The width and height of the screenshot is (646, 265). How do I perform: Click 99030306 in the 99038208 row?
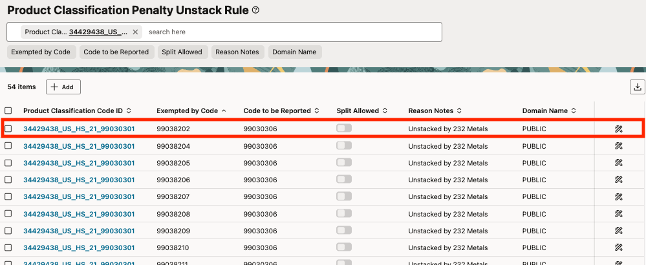[x=261, y=214]
